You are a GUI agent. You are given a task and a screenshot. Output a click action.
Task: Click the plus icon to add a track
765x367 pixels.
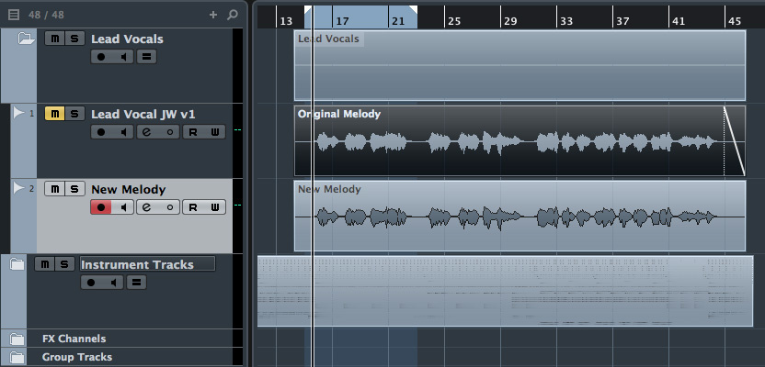pyautogui.click(x=213, y=15)
